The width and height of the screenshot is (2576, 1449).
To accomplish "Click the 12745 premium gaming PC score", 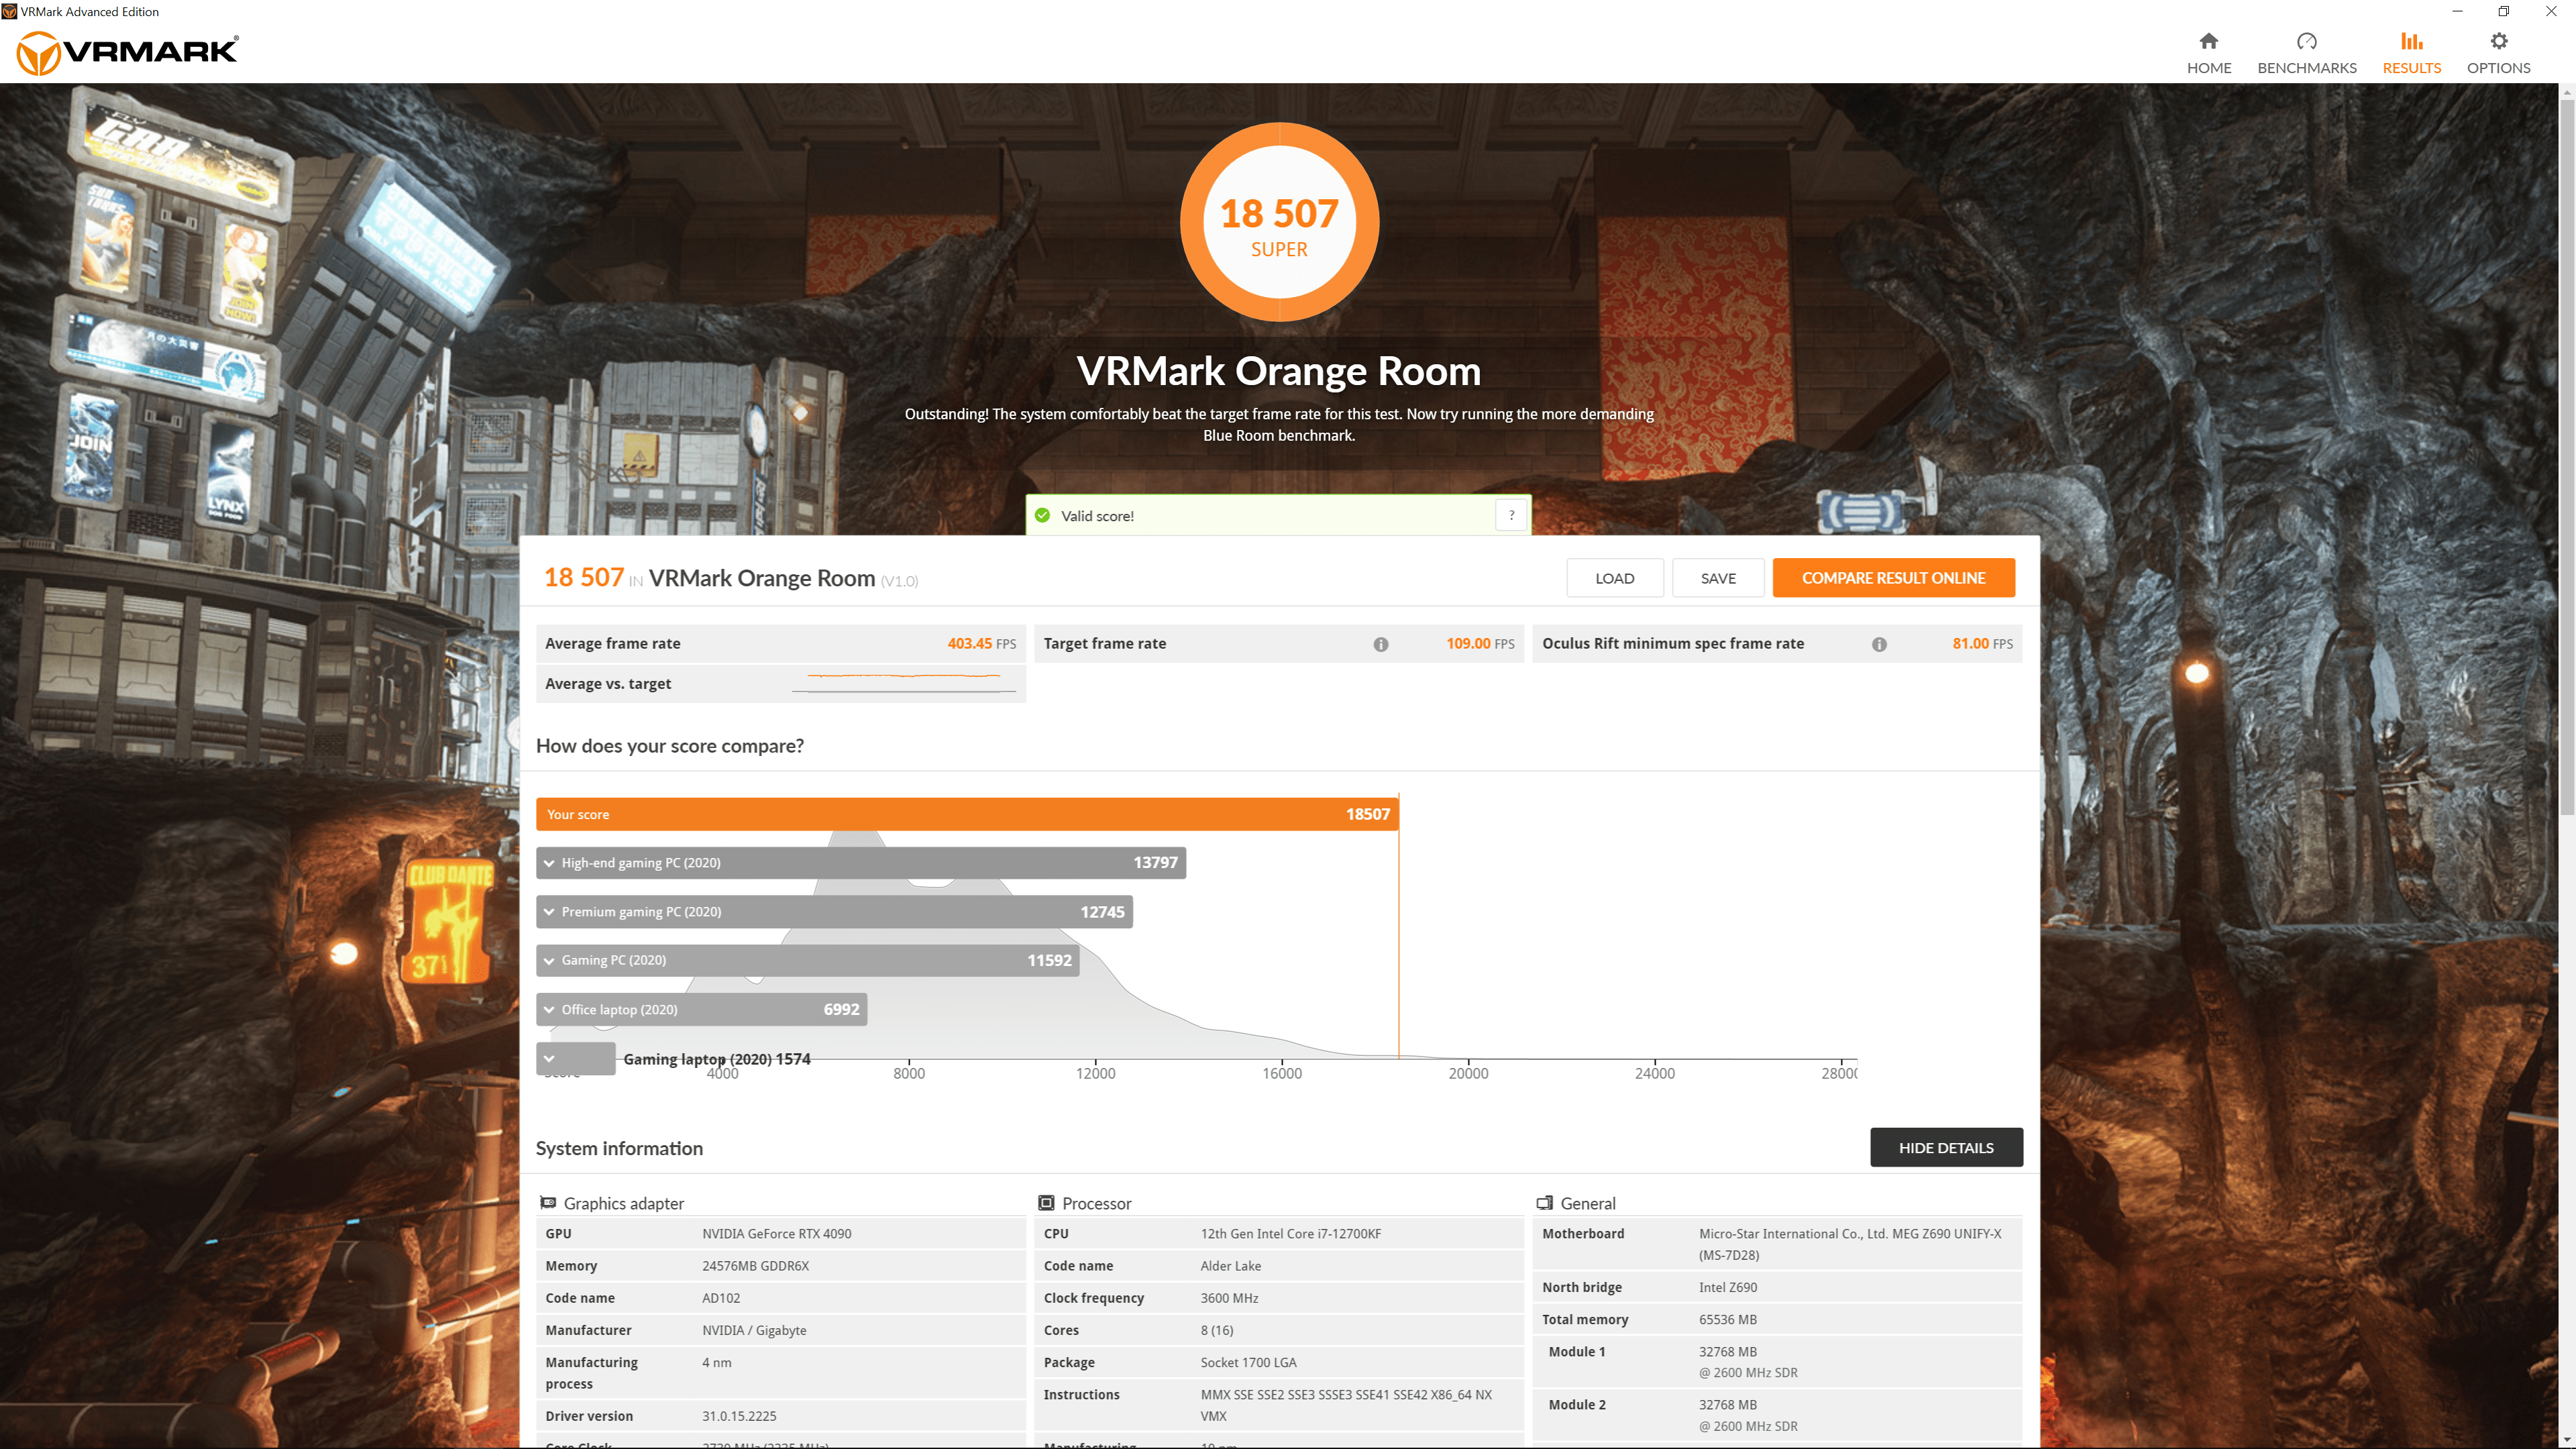I will (x=1102, y=912).
